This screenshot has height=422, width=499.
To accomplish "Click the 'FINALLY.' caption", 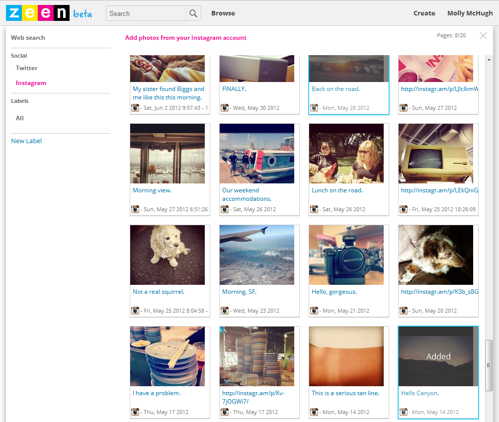I will (x=234, y=89).
